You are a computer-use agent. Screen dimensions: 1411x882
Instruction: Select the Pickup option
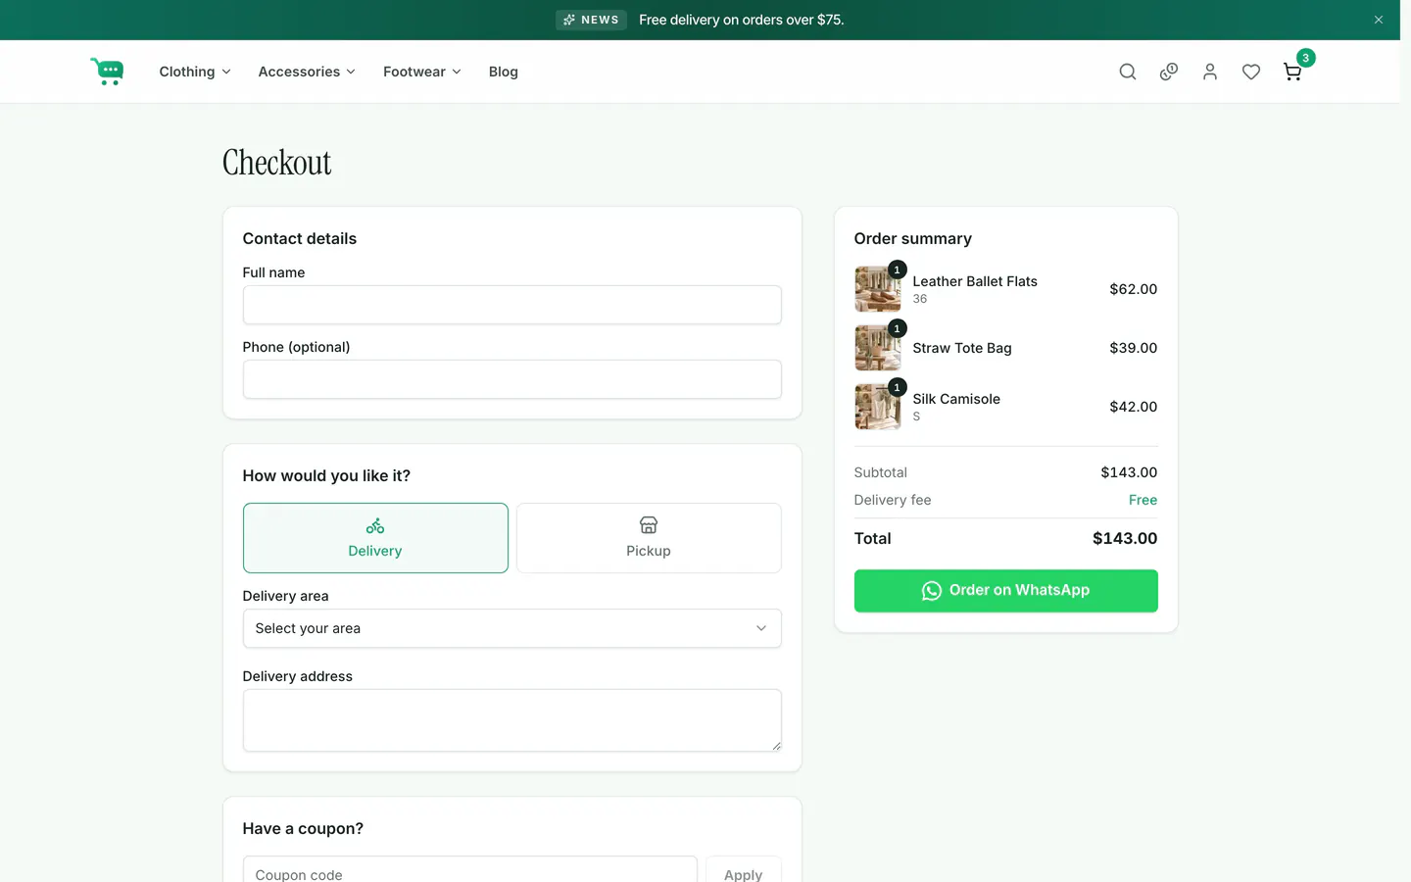649,538
